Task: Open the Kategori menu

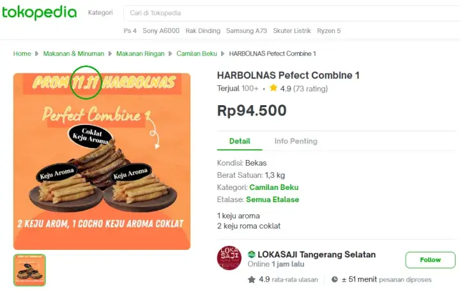Action: [100, 13]
